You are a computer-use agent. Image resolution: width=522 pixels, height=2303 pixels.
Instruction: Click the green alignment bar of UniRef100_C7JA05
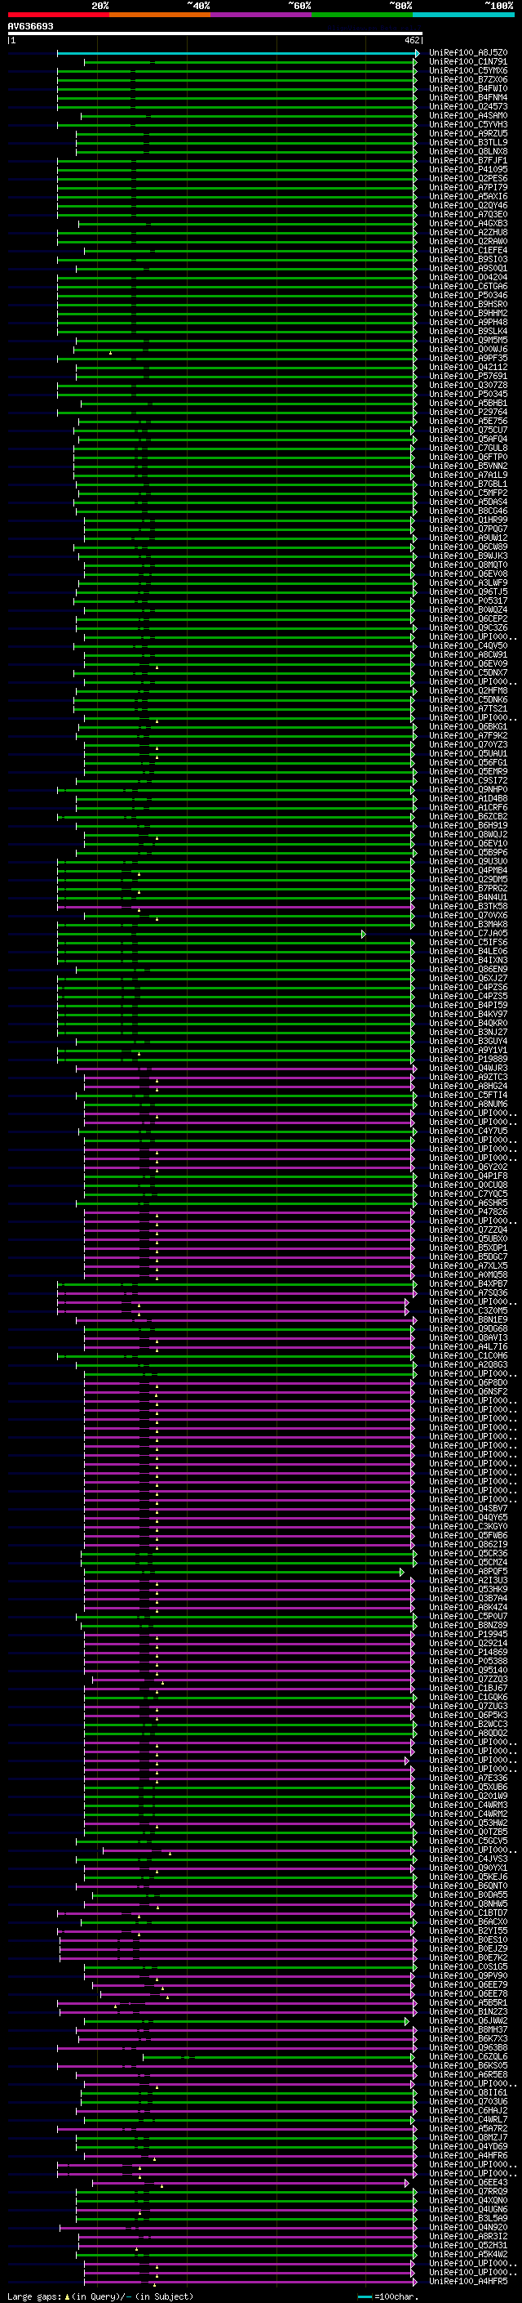pos(211,935)
